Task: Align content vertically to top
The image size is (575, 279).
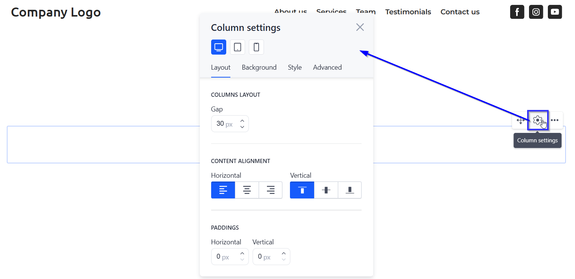Action: click(x=302, y=190)
